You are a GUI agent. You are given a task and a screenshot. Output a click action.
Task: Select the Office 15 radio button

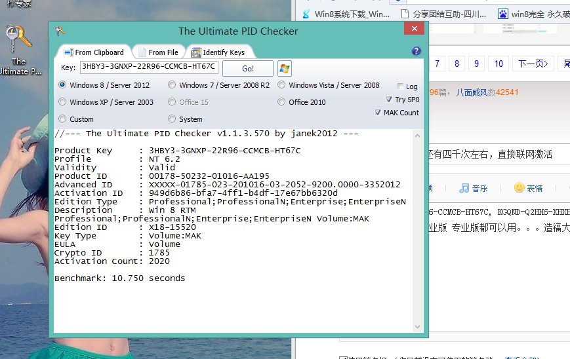172,102
